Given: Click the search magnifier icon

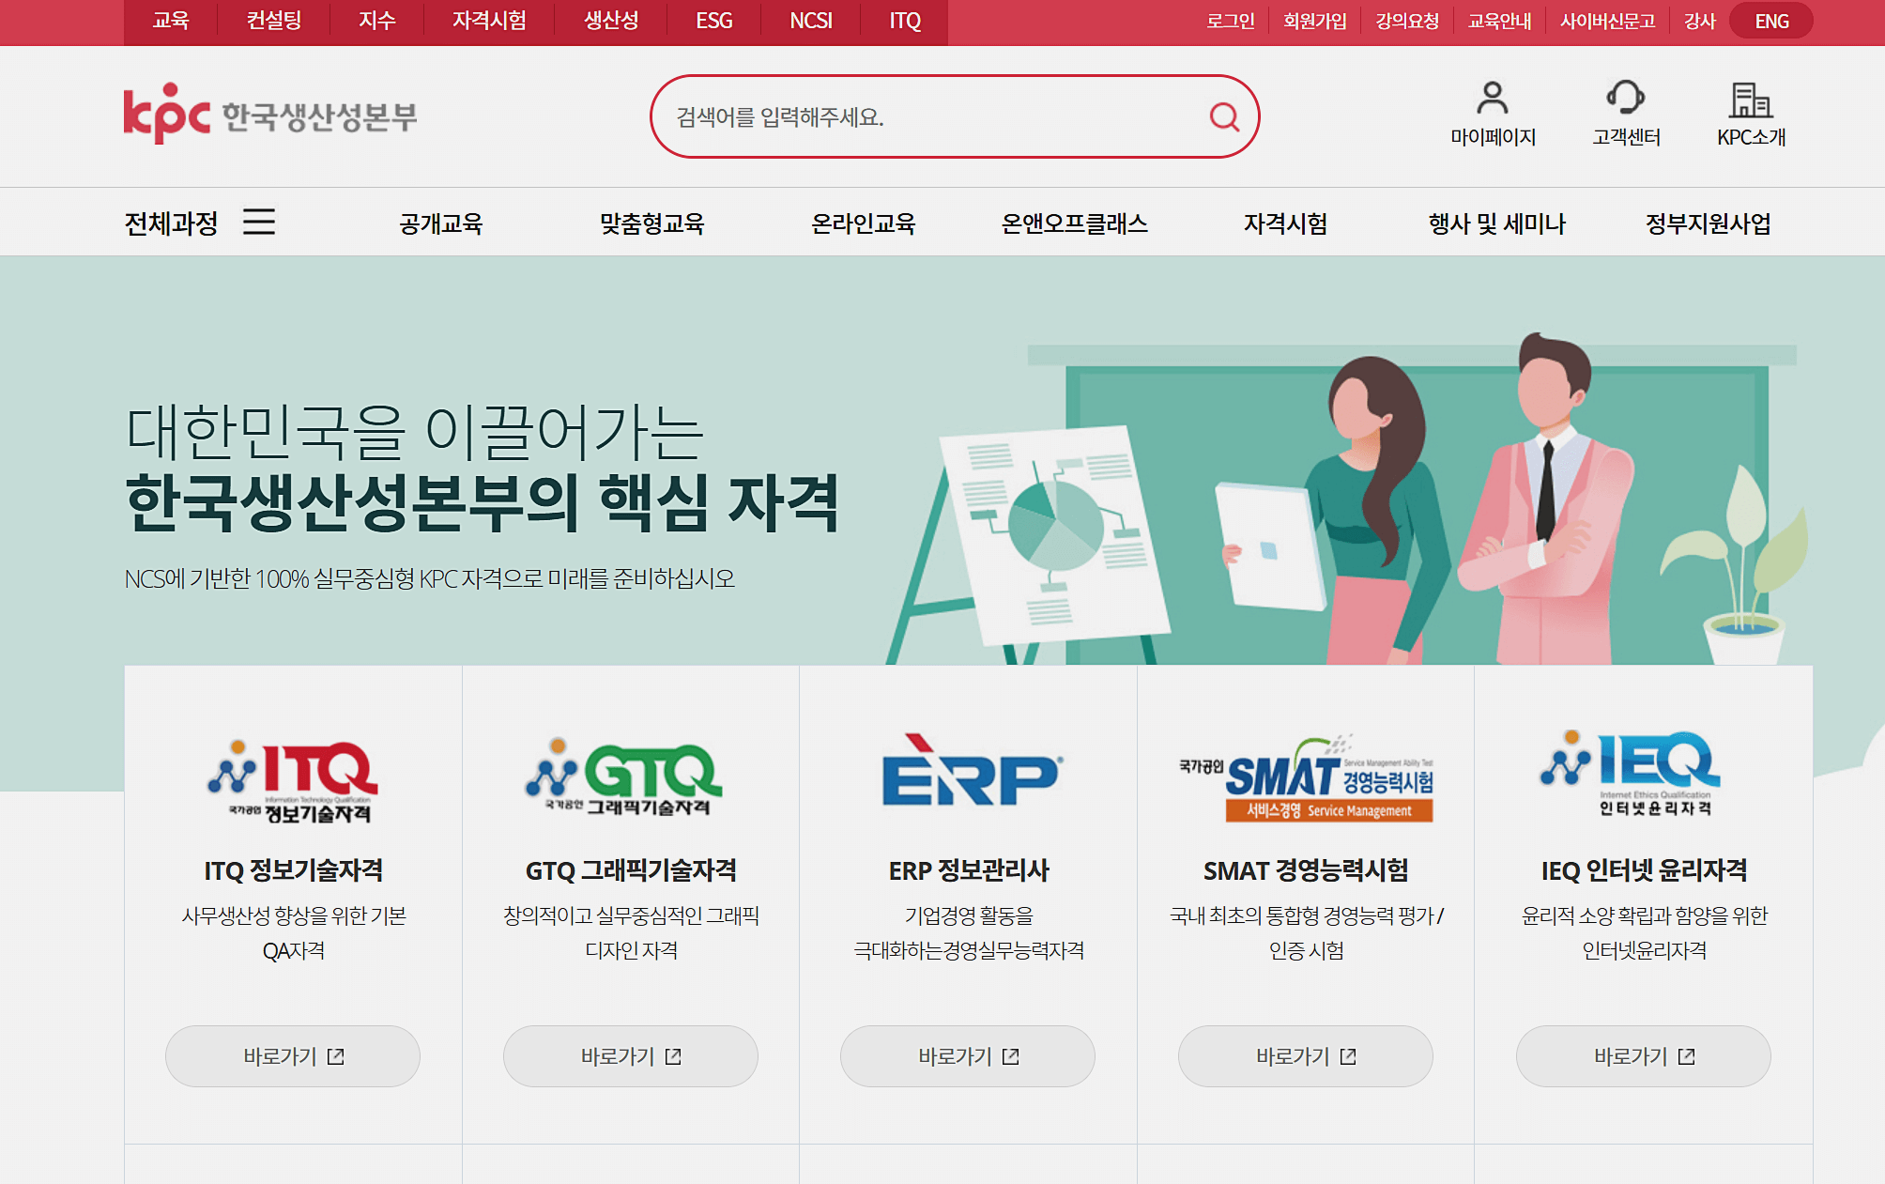Looking at the screenshot, I should coord(1223,117).
